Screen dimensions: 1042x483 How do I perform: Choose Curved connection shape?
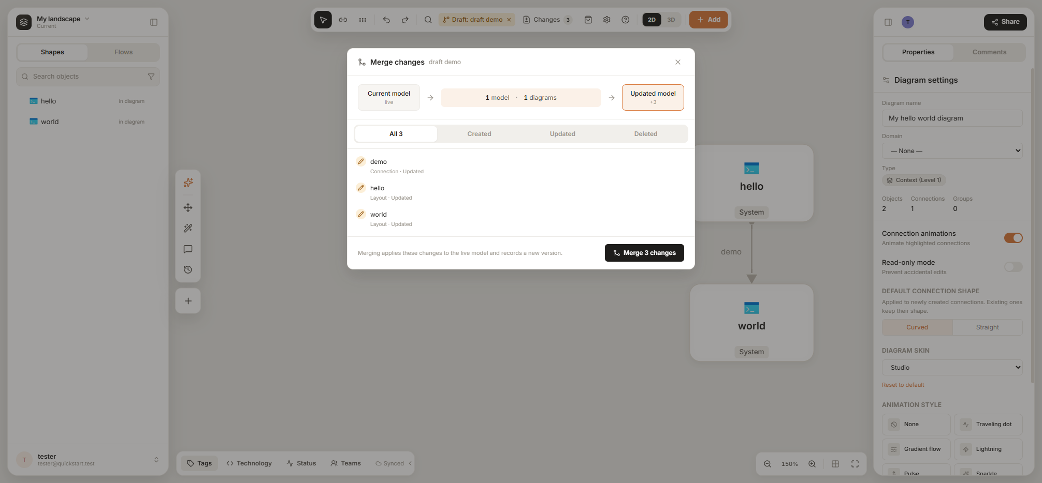[917, 327]
